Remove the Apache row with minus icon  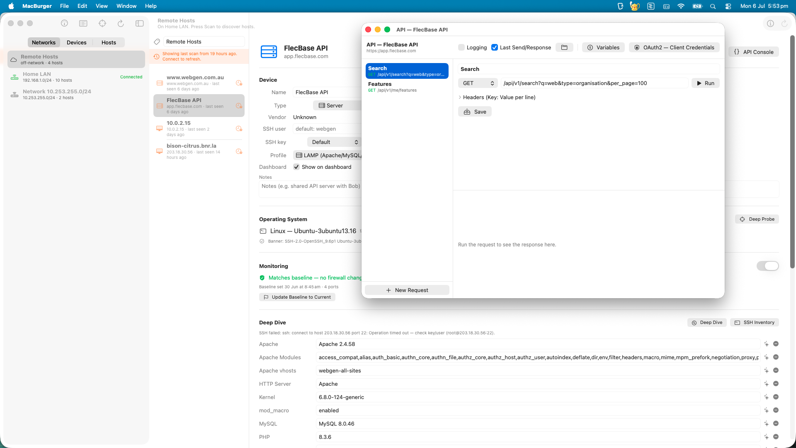(x=776, y=344)
